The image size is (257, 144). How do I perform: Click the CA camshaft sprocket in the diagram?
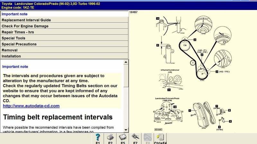[x=185, y=45]
